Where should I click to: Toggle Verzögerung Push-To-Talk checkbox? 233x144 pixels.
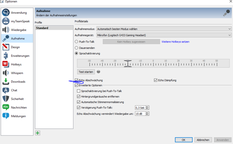pos(79,107)
